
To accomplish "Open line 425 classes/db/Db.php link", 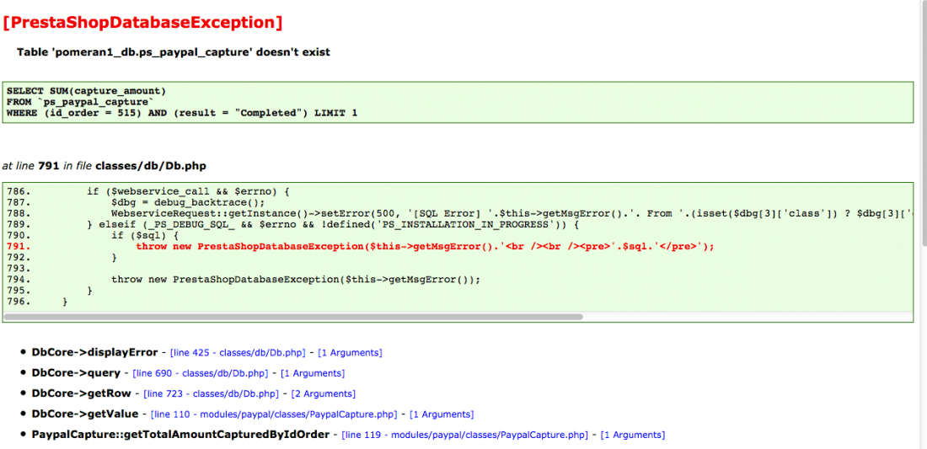I will point(238,353).
